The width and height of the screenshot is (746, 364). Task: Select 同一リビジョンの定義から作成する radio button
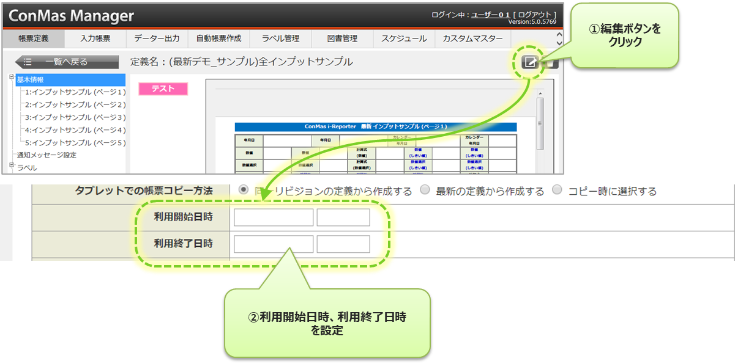click(243, 190)
